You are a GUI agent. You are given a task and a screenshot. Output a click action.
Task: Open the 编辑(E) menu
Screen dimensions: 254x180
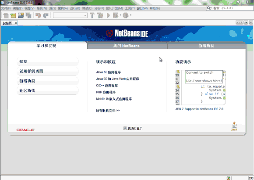coord(18,8)
